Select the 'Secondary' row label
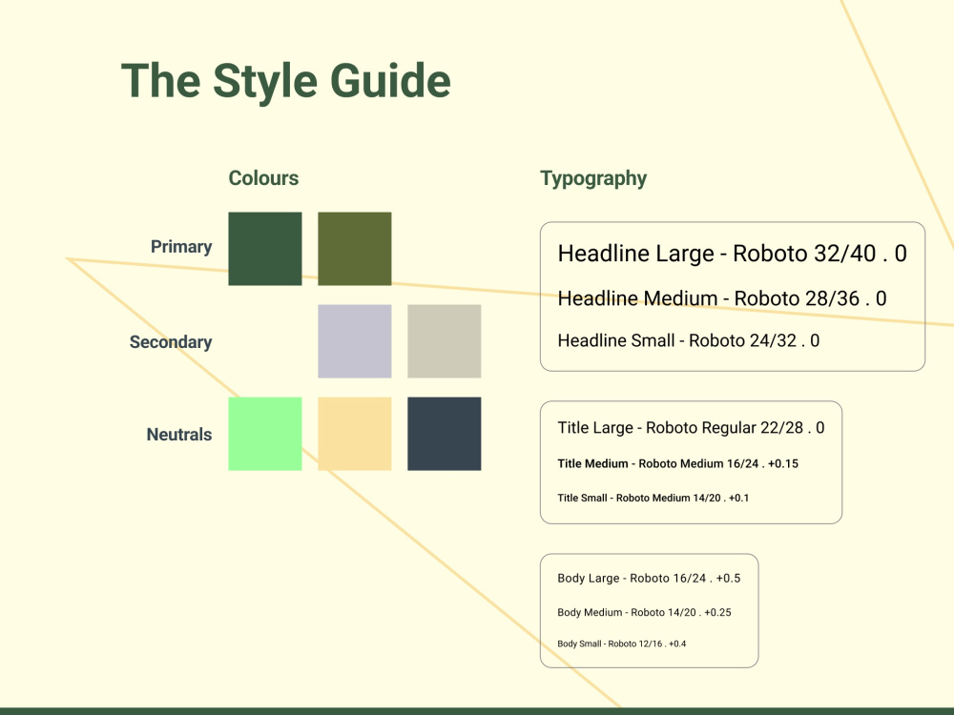This screenshot has width=954, height=715. (x=171, y=342)
